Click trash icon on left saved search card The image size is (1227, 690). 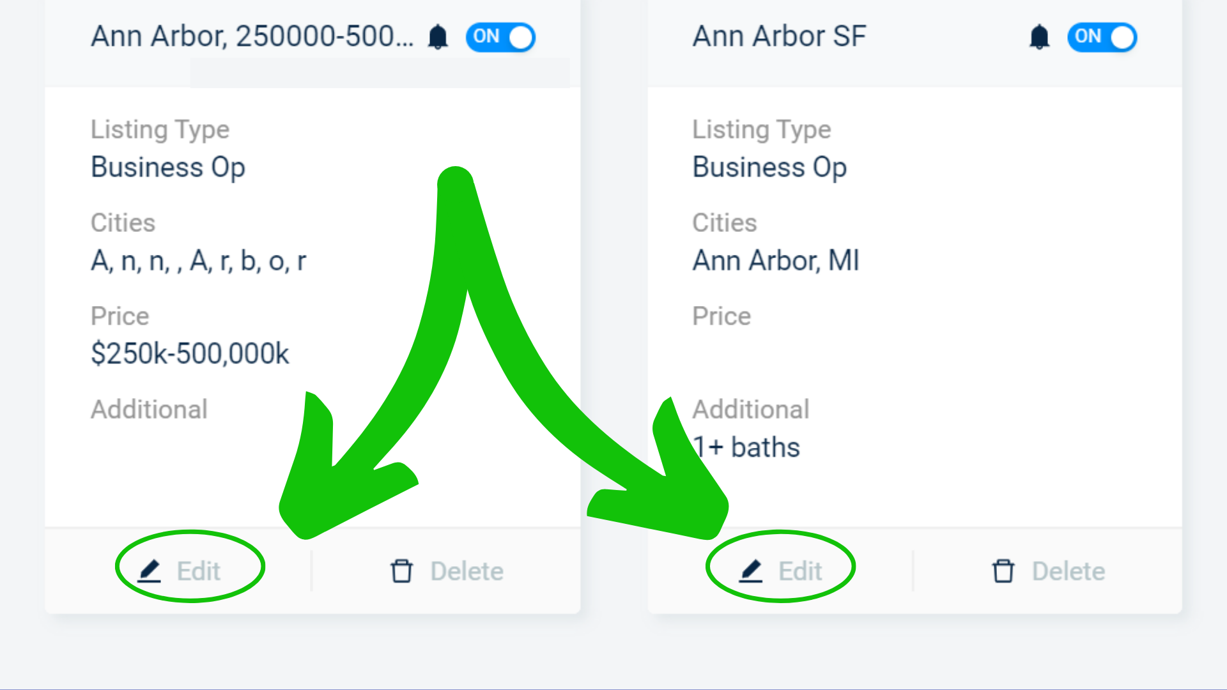(401, 571)
